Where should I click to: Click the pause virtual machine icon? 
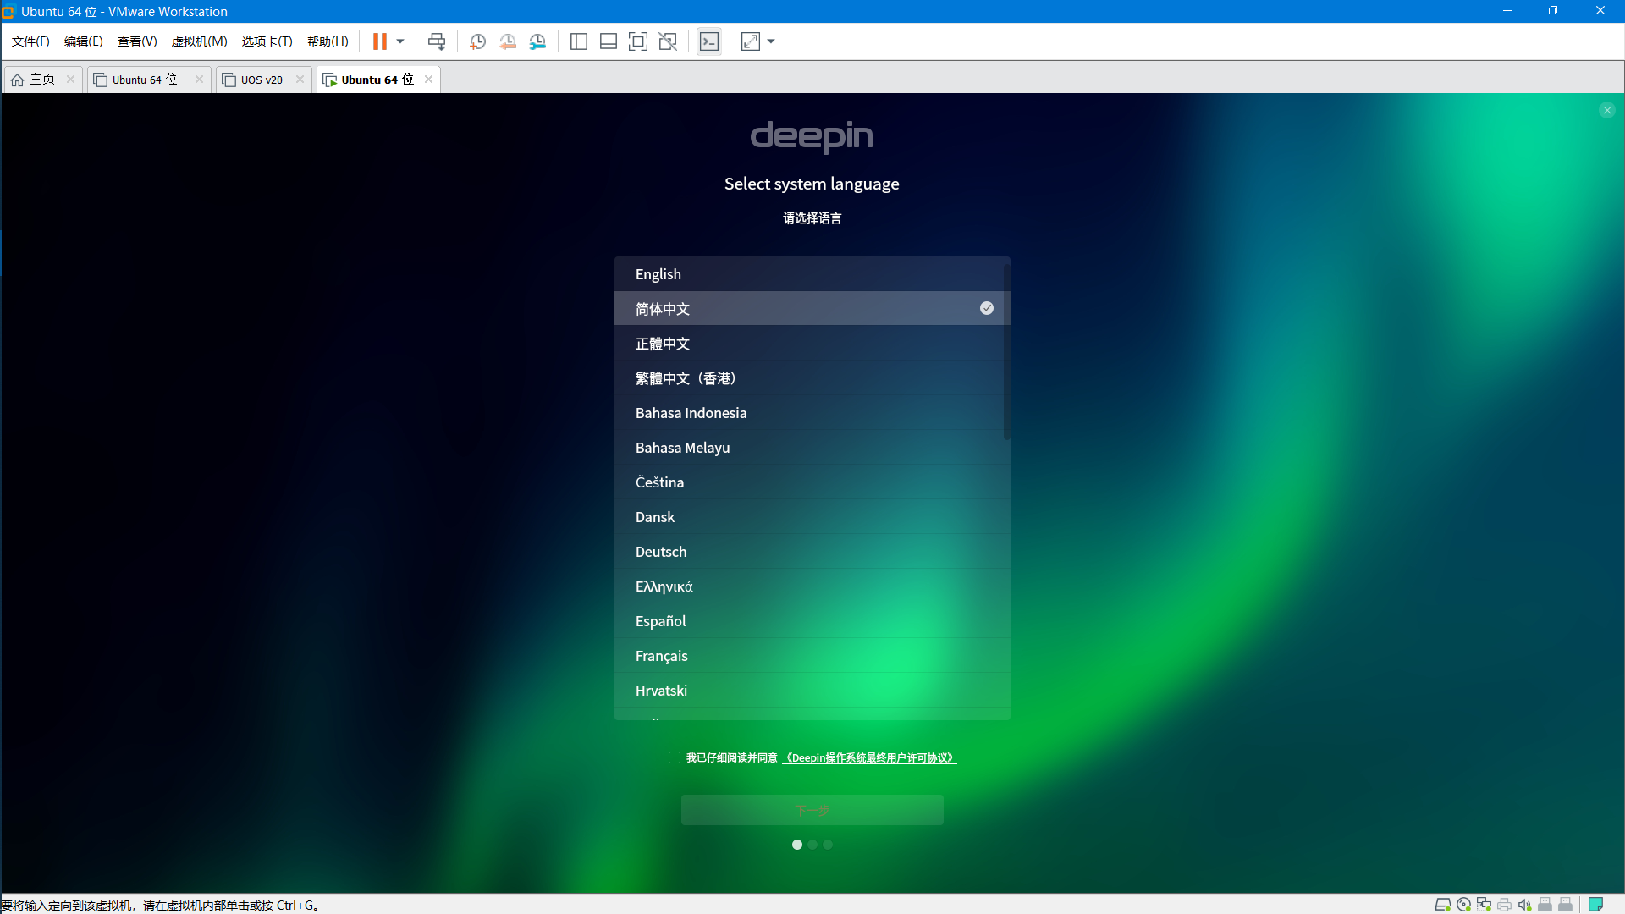point(379,41)
